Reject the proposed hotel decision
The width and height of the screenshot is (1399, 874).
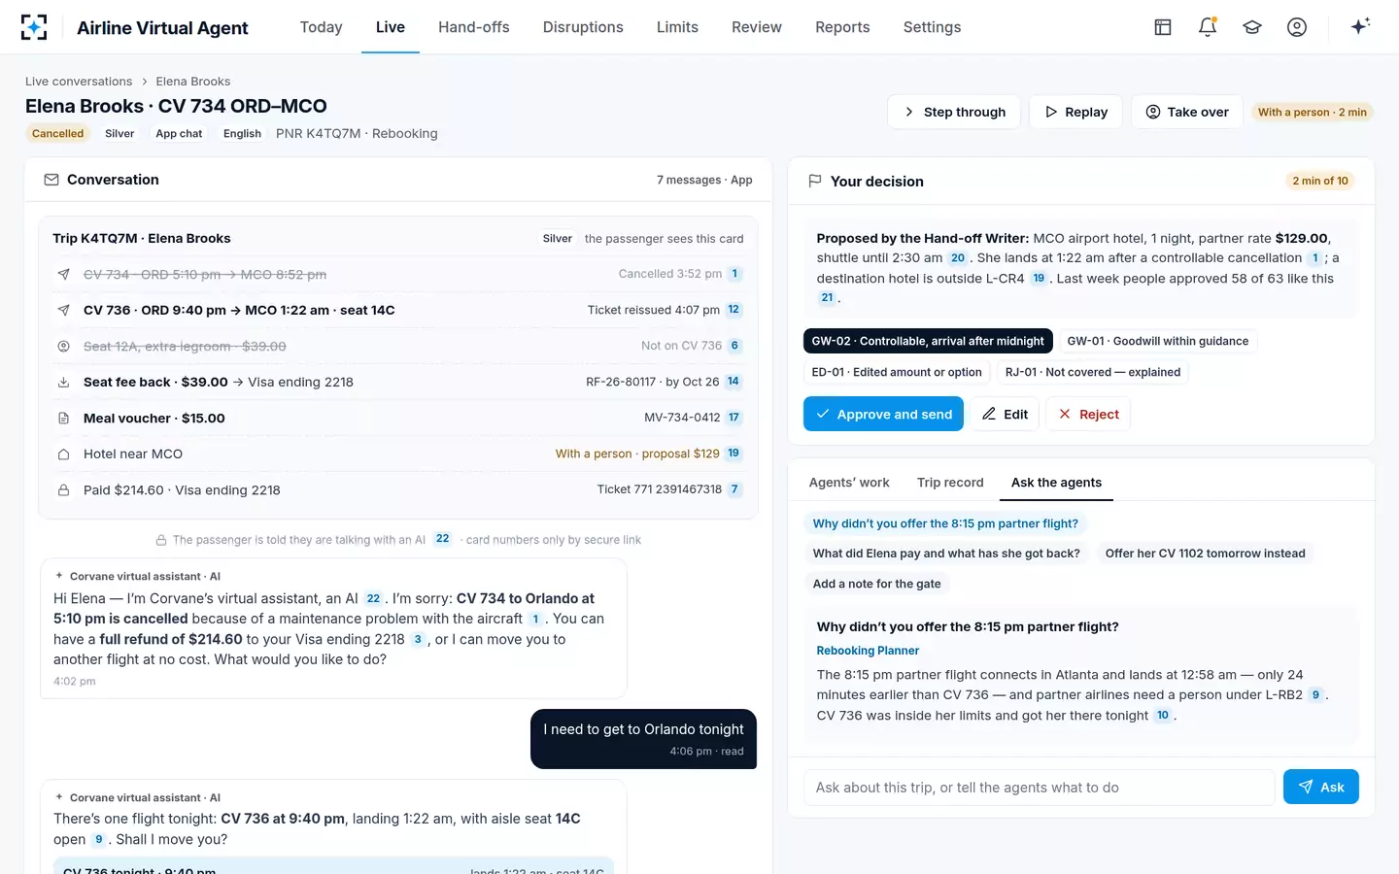tap(1088, 414)
